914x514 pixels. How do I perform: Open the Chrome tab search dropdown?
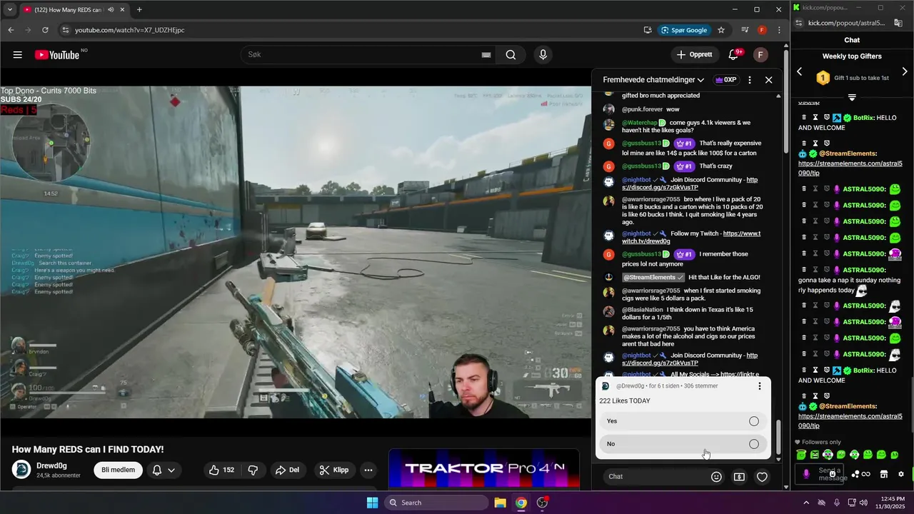click(9, 10)
